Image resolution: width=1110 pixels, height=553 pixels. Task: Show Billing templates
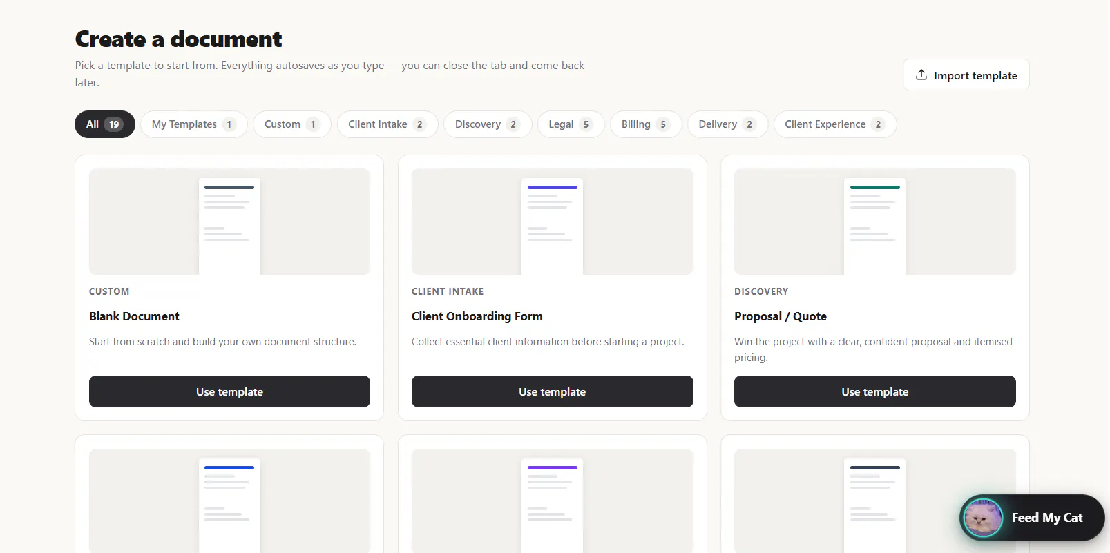click(646, 124)
